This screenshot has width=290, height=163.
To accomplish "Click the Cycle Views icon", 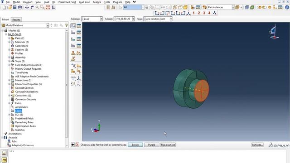I will (x=53, y=7).
